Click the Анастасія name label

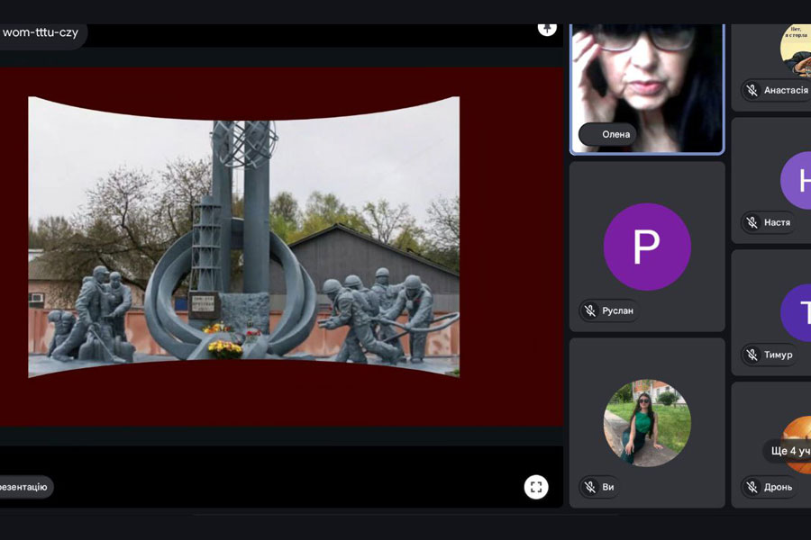click(786, 90)
